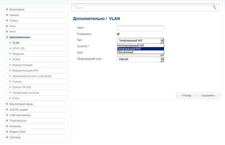Open Удаленный доступ к устройству page
Screen dimensions: 225x145
pos(36,76)
